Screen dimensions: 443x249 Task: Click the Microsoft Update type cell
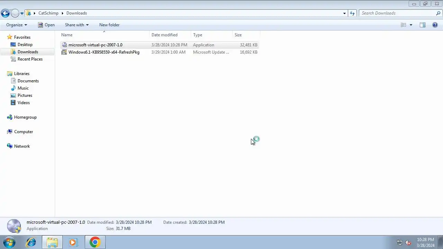(211, 52)
